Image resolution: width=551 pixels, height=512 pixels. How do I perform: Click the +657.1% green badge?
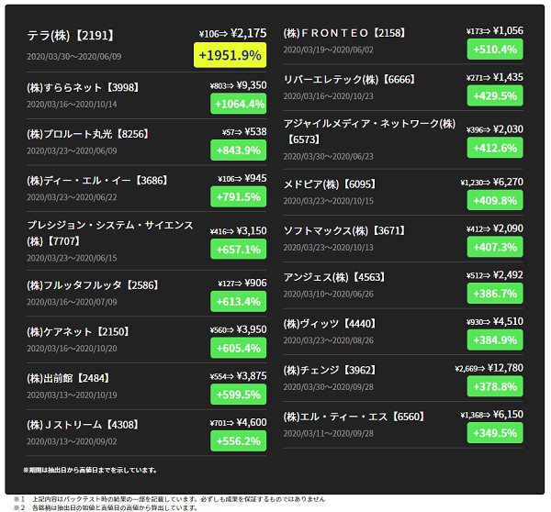click(x=238, y=249)
